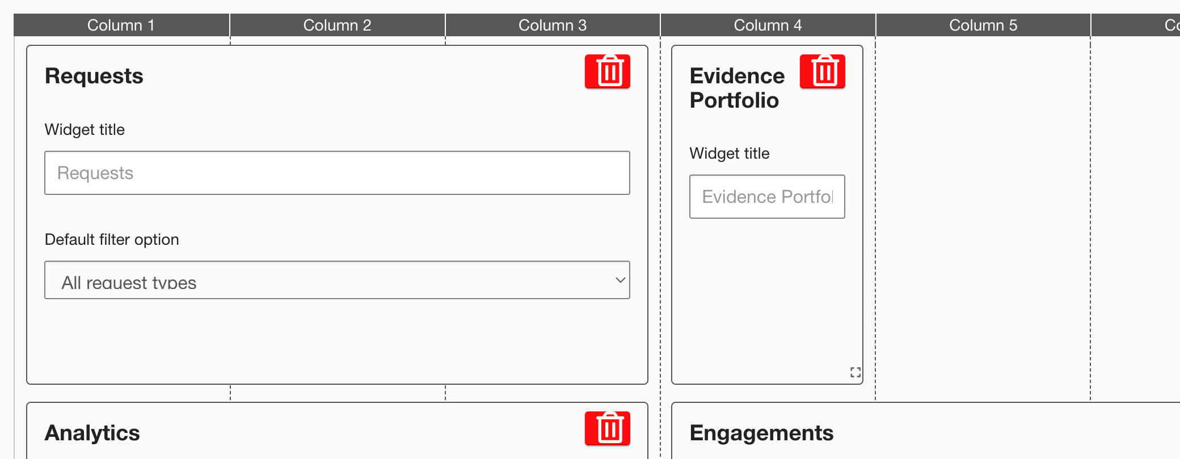Delete the Evidence Portfolio widget

click(x=822, y=71)
